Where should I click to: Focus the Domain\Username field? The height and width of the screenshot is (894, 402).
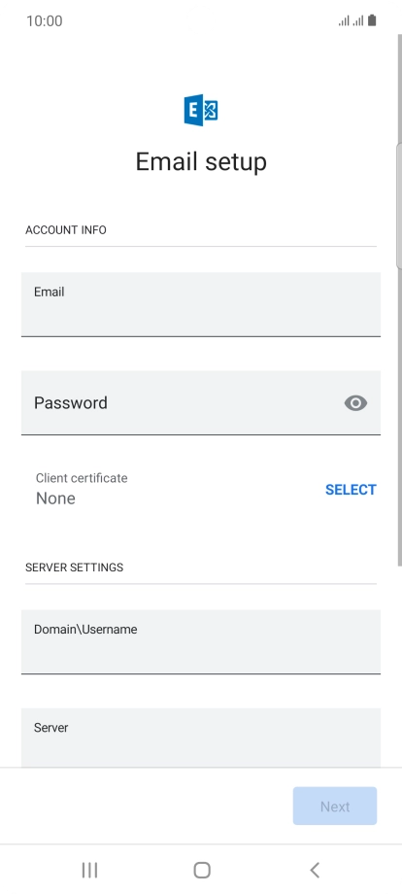201,641
